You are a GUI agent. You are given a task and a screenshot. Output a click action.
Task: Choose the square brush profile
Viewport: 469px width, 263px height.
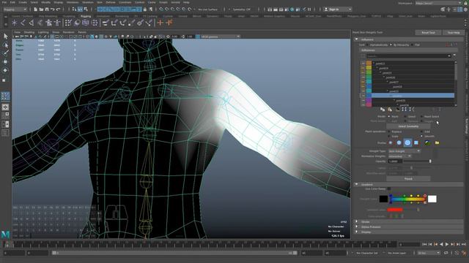[x=416, y=143]
